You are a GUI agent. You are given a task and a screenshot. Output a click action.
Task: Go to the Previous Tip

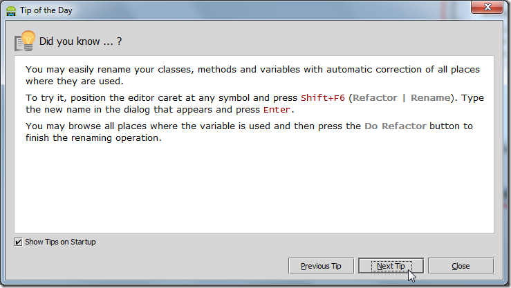click(x=321, y=266)
